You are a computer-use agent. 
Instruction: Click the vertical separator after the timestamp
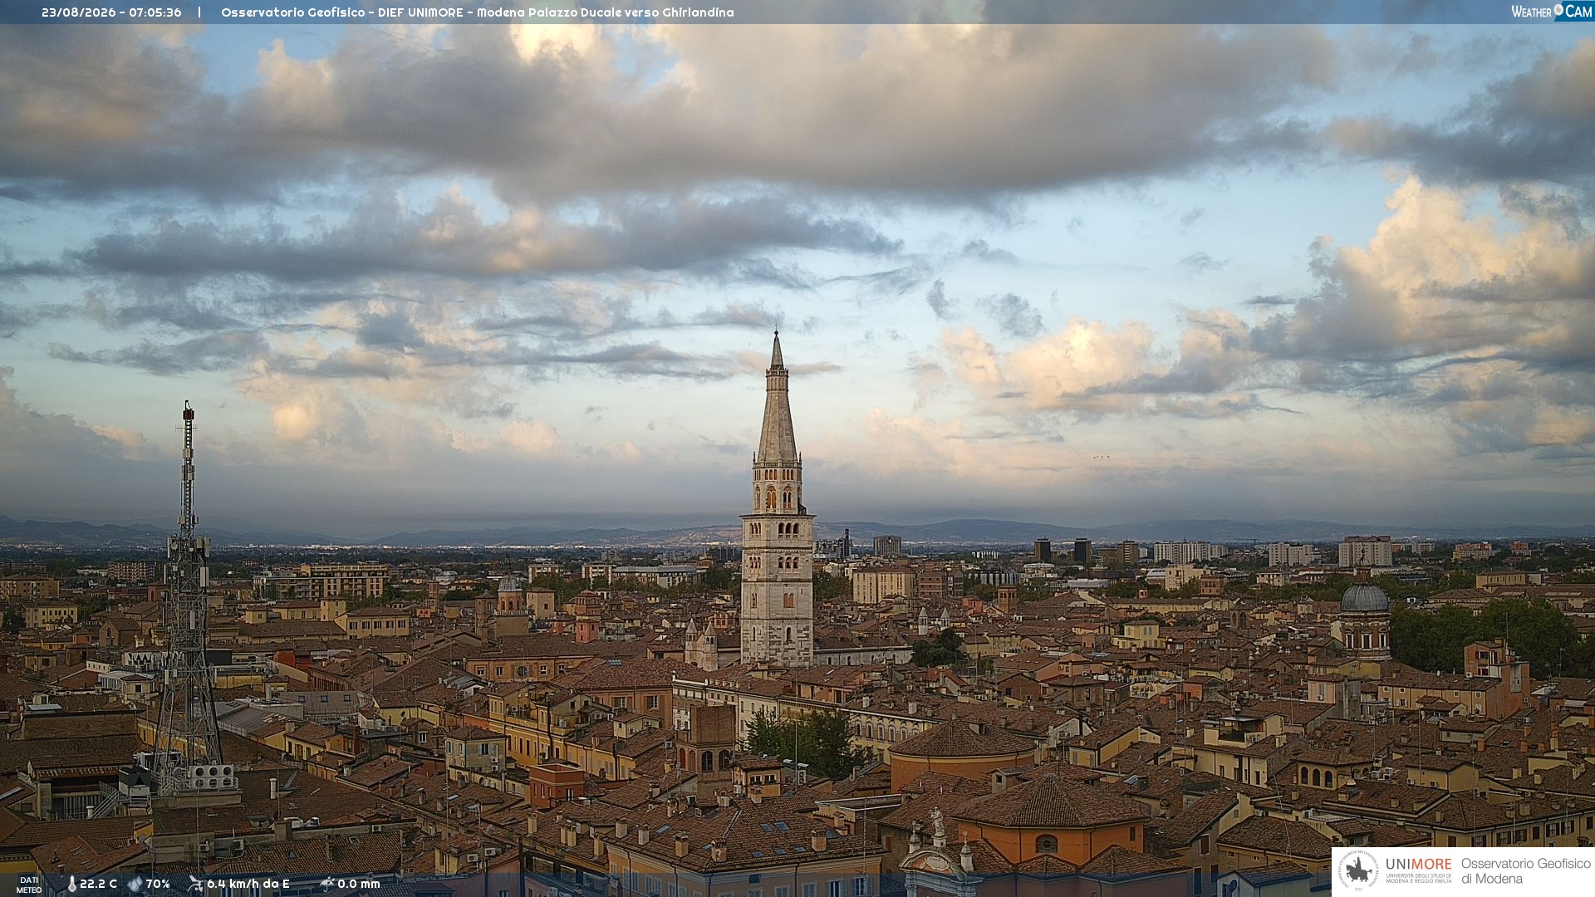(199, 12)
